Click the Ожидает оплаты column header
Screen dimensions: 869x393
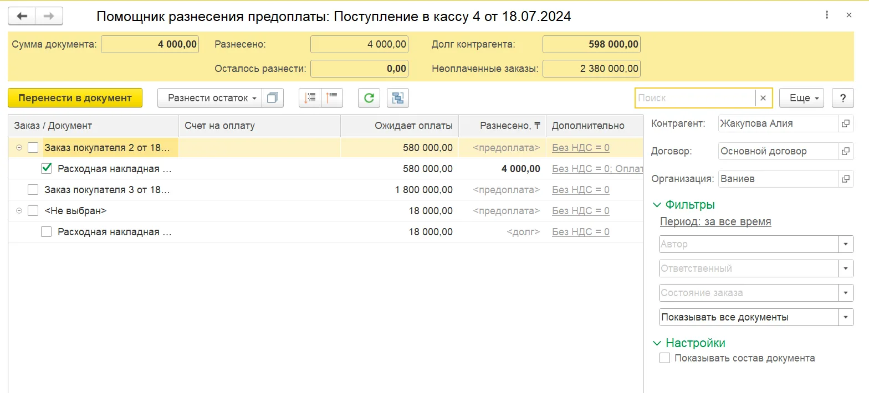[400, 126]
